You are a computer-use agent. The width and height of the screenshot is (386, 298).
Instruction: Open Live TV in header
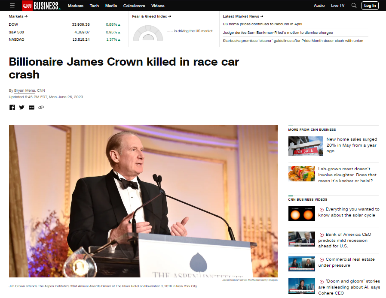click(337, 6)
